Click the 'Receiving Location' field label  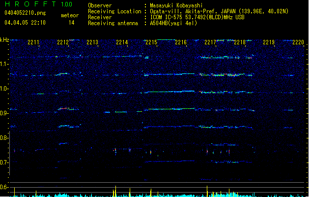pos(114,11)
